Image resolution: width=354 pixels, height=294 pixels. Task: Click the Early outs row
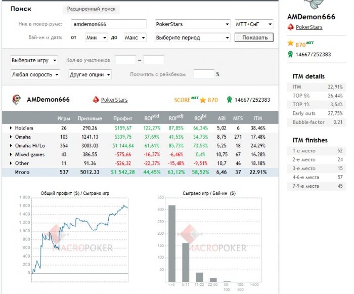click(317, 113)
